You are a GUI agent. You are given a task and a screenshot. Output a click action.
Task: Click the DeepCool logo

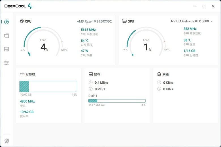click(x=18, y=6)
